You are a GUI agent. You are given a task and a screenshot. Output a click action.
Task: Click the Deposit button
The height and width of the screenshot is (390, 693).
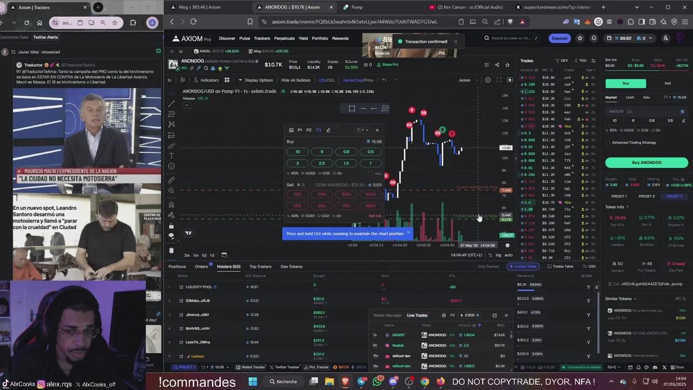(x=560, y=38)
